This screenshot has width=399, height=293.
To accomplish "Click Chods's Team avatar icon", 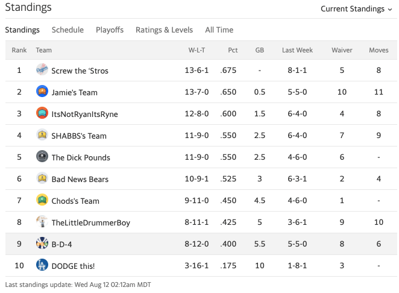I will 42,200.
